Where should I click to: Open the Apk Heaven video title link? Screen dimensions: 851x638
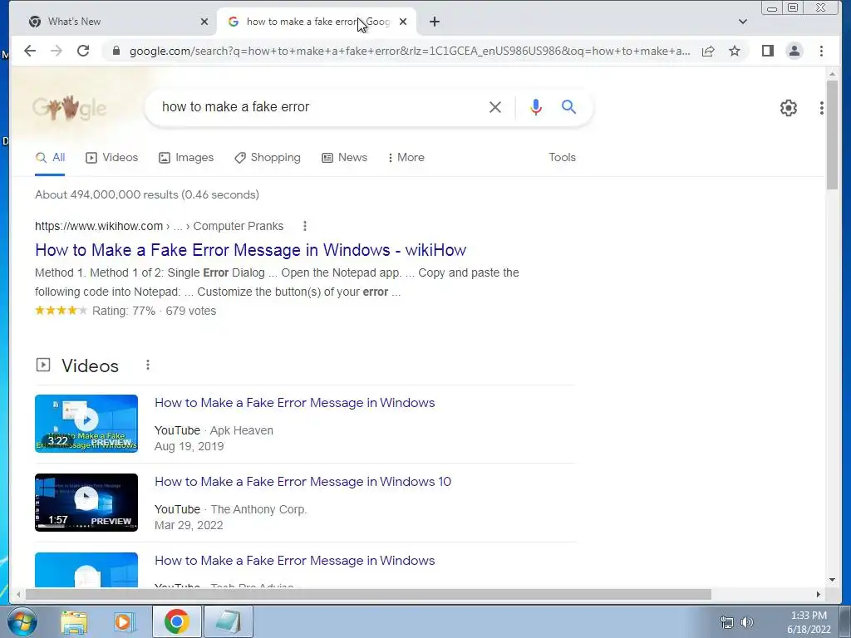click(x=295, y=403)
